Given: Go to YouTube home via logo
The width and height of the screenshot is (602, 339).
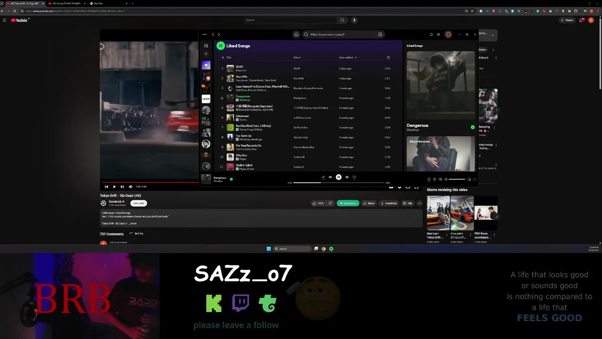Looking at the screenshot, I should 19,20.
